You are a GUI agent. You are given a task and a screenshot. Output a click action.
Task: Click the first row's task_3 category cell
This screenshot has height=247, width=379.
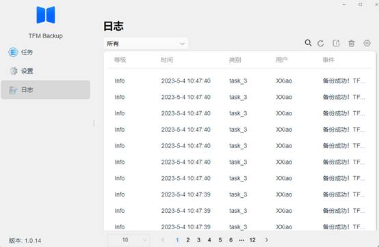pyautogui.click(x=238, y=81)
